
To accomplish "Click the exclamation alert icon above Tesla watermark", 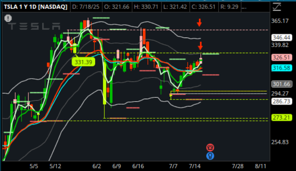I will coord(8,18).
